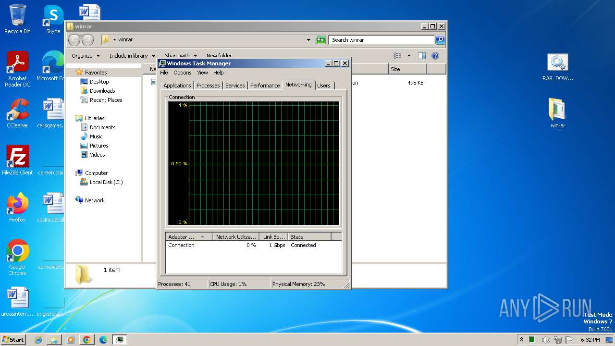Open Explorer help button
The width and height of the screenshot is (615, 346).
click(x=435, y=56)
